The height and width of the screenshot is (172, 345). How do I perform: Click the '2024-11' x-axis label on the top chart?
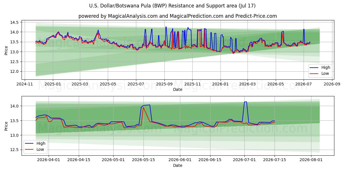pos(25,85)
